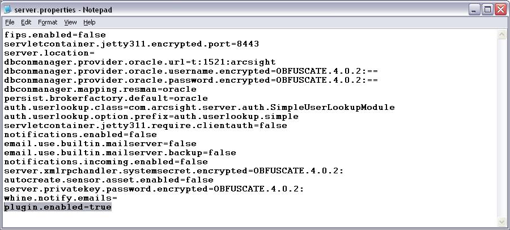Open the File menu

(10, 22)
